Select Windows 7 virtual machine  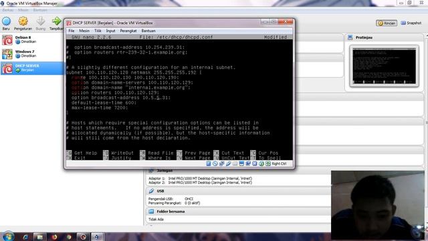pyautogui.click(x=31, y=54)
